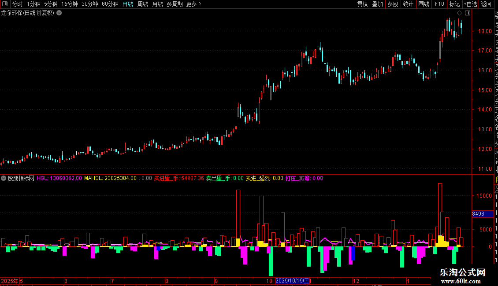This screenshot has width=498, height=286.
Task: Click the 2025年 label on time axis
Action: 10,281
